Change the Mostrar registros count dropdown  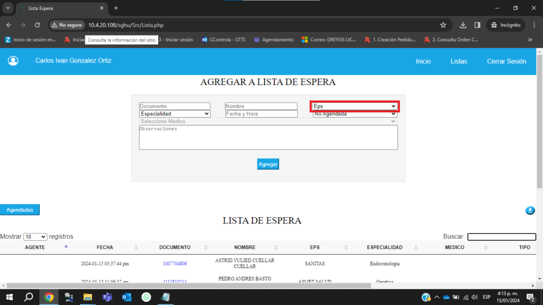pyautogui.click(x=35, y=237)
